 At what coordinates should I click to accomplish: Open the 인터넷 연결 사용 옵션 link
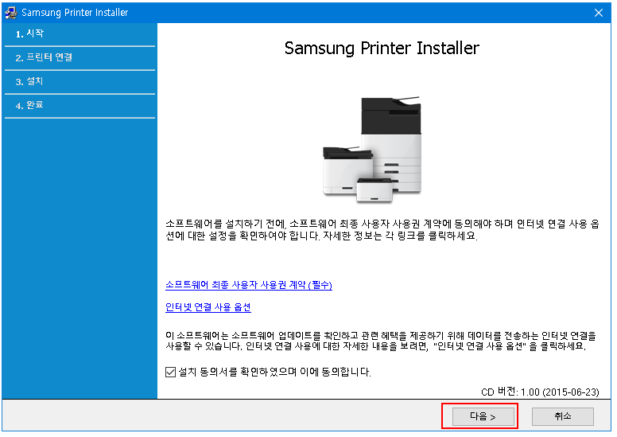pos(208,307)
